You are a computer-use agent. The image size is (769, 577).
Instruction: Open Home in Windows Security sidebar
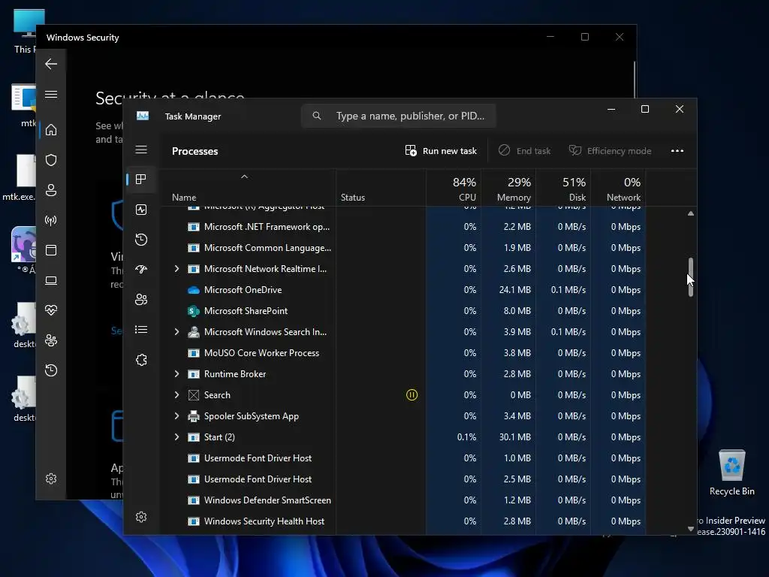(51, 130)
